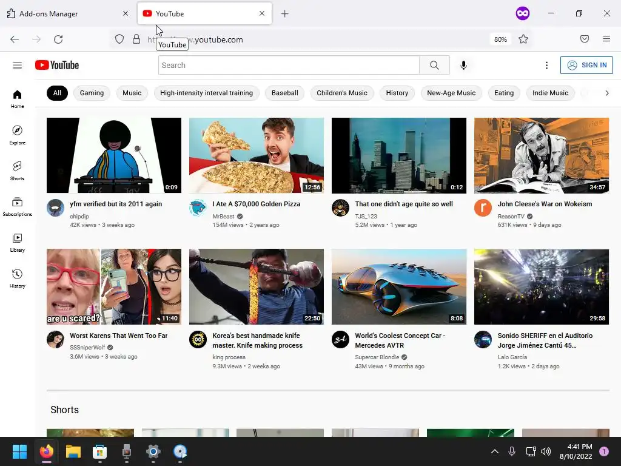Select the Eating category chip
Image resolution: width=621 pixels, height=466 pixels.
504,93
